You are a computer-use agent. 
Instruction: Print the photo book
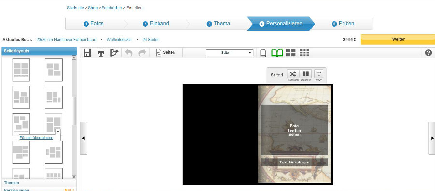pos(101,53)
